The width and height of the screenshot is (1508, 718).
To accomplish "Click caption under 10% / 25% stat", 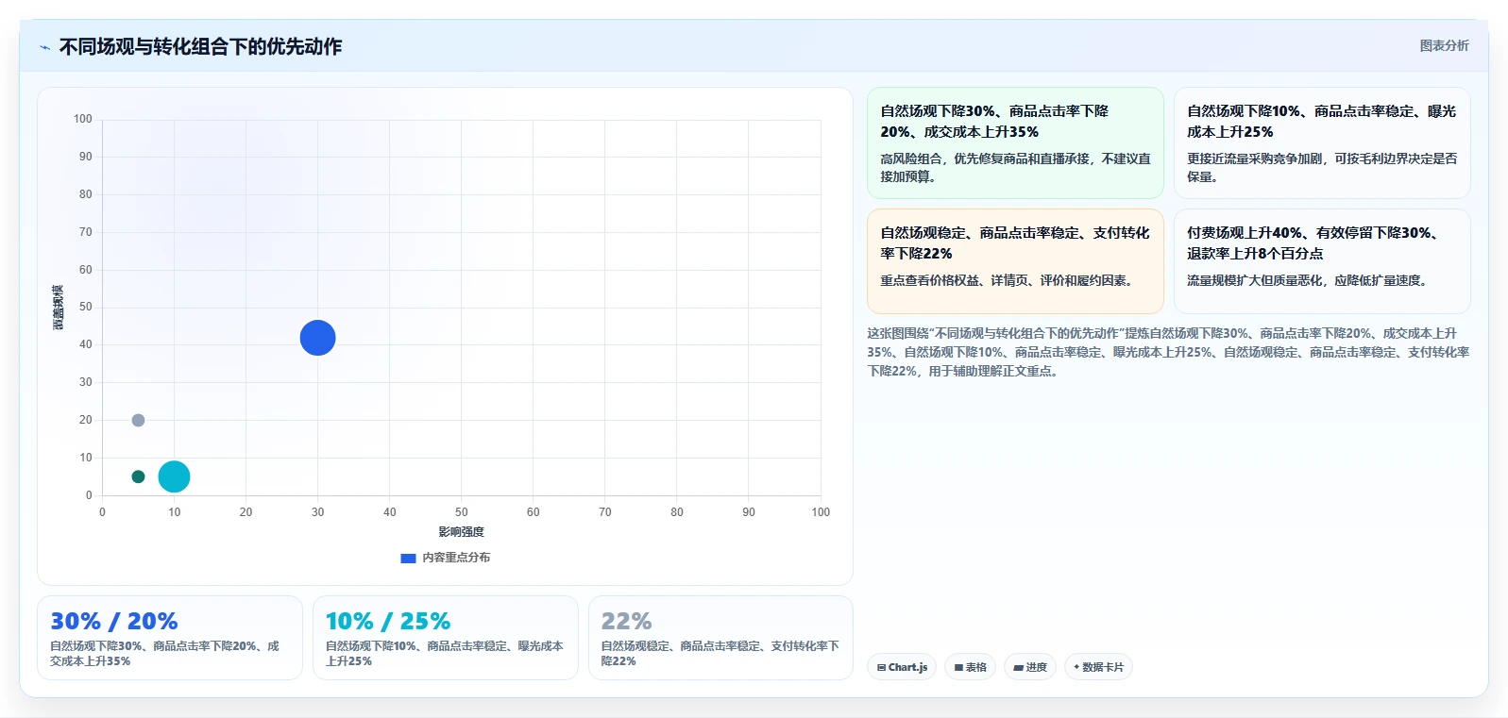I will pos(445,653).
